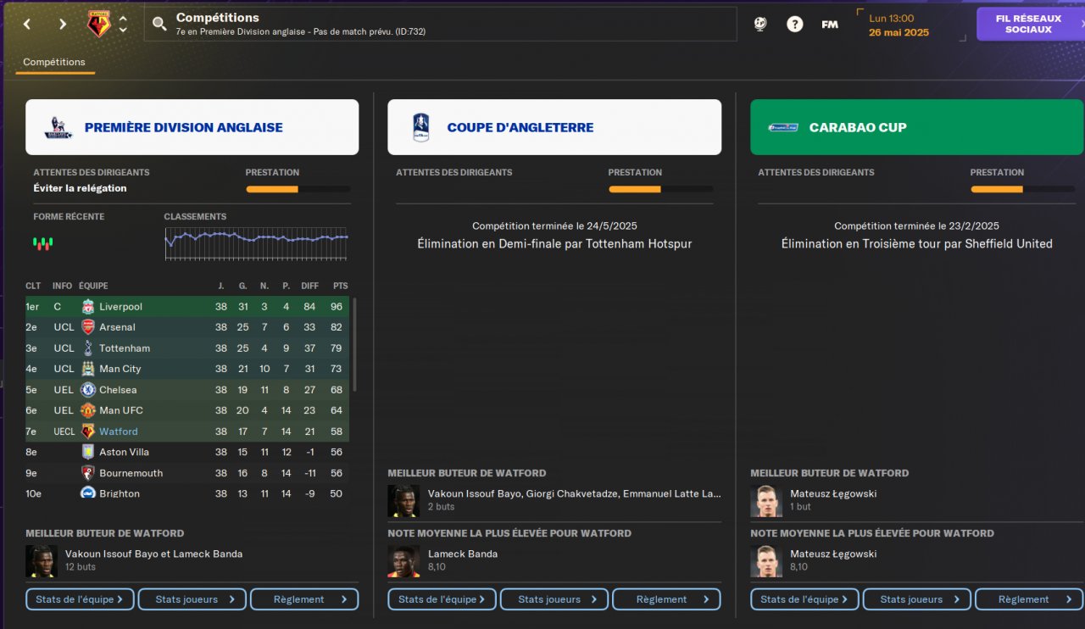Click the Aston Villa badge in the table
Viewport: 1085px width, 629px height.
pyautogui.click(x=87, y=452)
